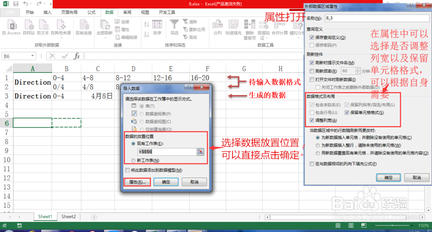Sort ascending with the A-Z icon

coord(146,24)
